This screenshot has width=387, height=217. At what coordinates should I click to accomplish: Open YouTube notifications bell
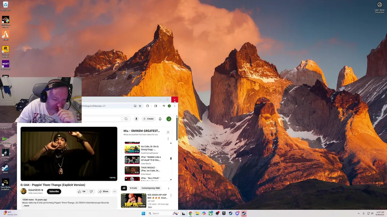160,119
